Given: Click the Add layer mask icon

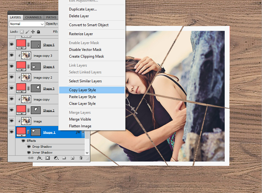Looking at the screenshot, I should 48,158.
